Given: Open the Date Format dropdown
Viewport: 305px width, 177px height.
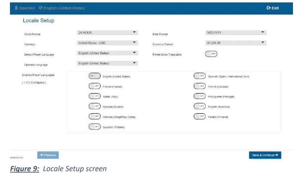Looking at the screenshot, I should [236, 33].
